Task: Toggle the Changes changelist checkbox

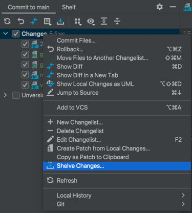Action: coord(16,34)
